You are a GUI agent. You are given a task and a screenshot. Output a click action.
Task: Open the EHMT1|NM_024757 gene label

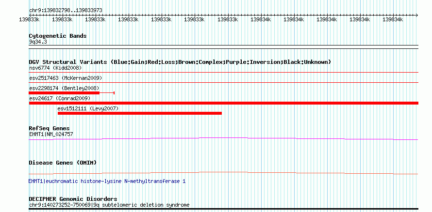click(x=51, y=134)
